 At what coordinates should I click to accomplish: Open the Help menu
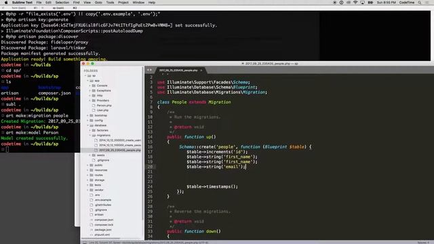(152, 3)
